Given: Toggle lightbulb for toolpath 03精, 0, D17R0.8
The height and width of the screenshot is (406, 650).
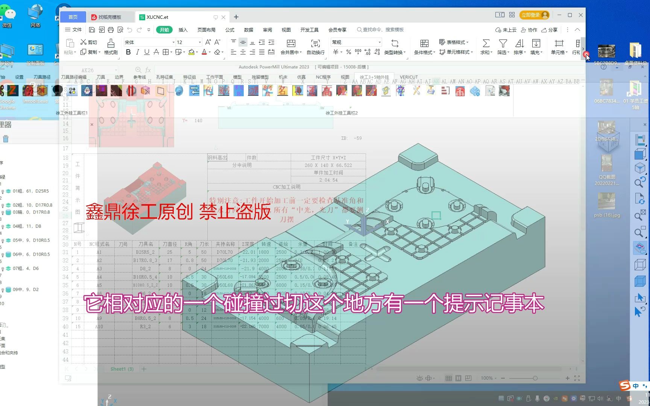Looking at the screenshot, I should click(3, 212).
